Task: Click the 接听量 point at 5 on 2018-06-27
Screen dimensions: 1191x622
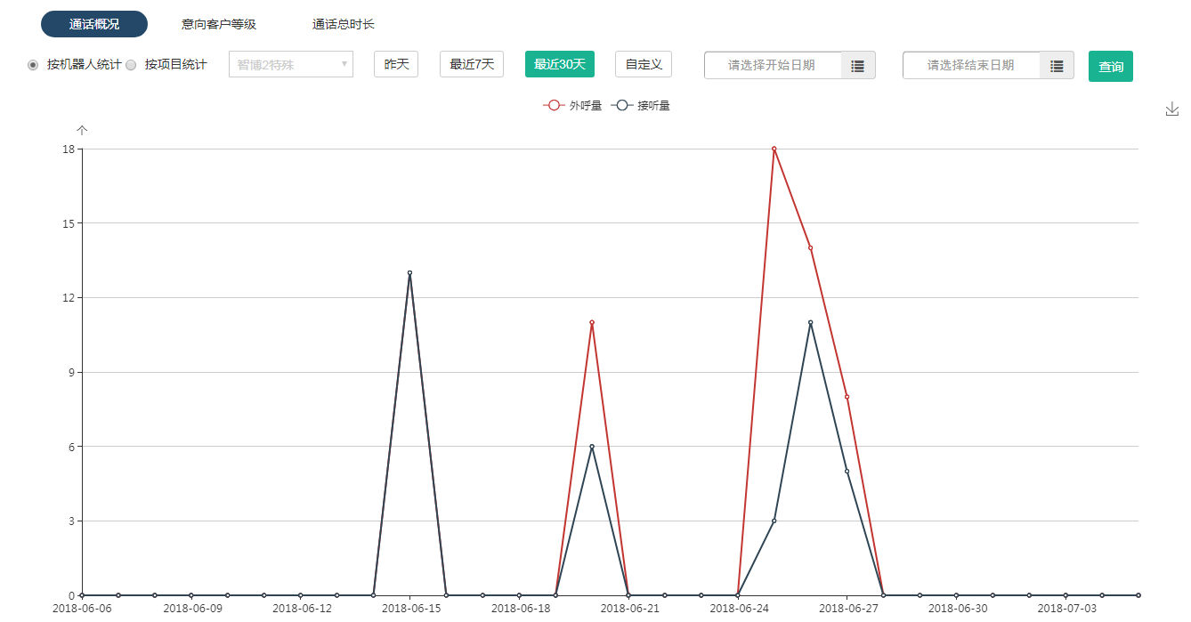Action: [847, 471]
